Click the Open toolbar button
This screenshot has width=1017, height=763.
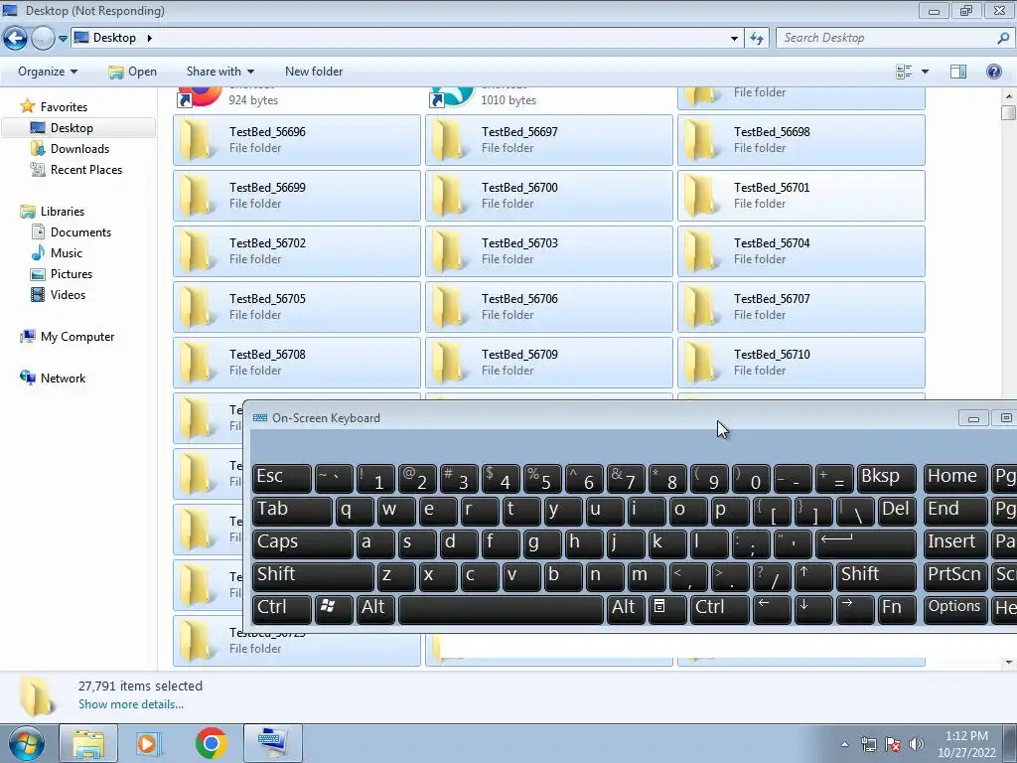[132, 72]
